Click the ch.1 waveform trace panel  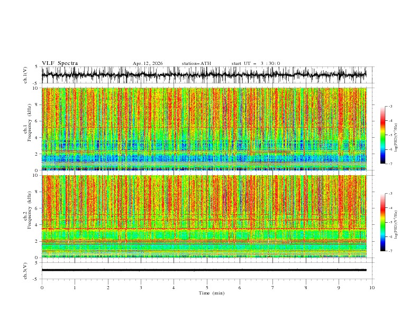(x=207, y=75)
